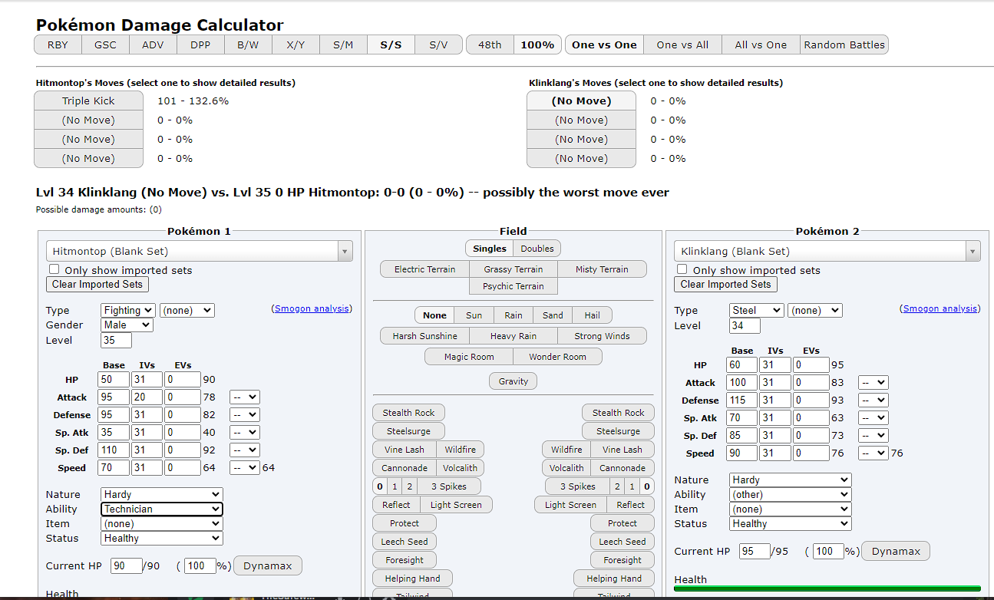Open Smogon analysis link for Klinklang
994x600 pixels.
940,308
